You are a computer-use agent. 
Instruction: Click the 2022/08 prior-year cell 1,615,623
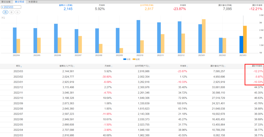coord(144,109)
